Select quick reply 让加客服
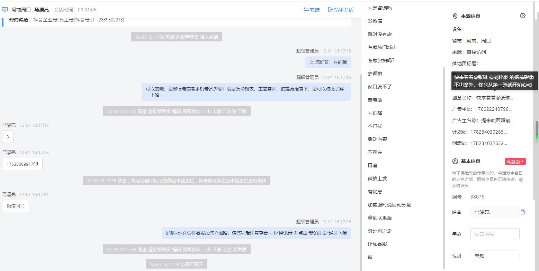Image resolution: width=539 pixels, height=271 pixels. click(x=377, y=244)
